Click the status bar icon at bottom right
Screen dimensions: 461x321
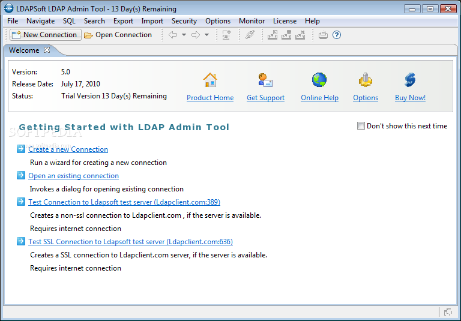click(x=448, y=312)
